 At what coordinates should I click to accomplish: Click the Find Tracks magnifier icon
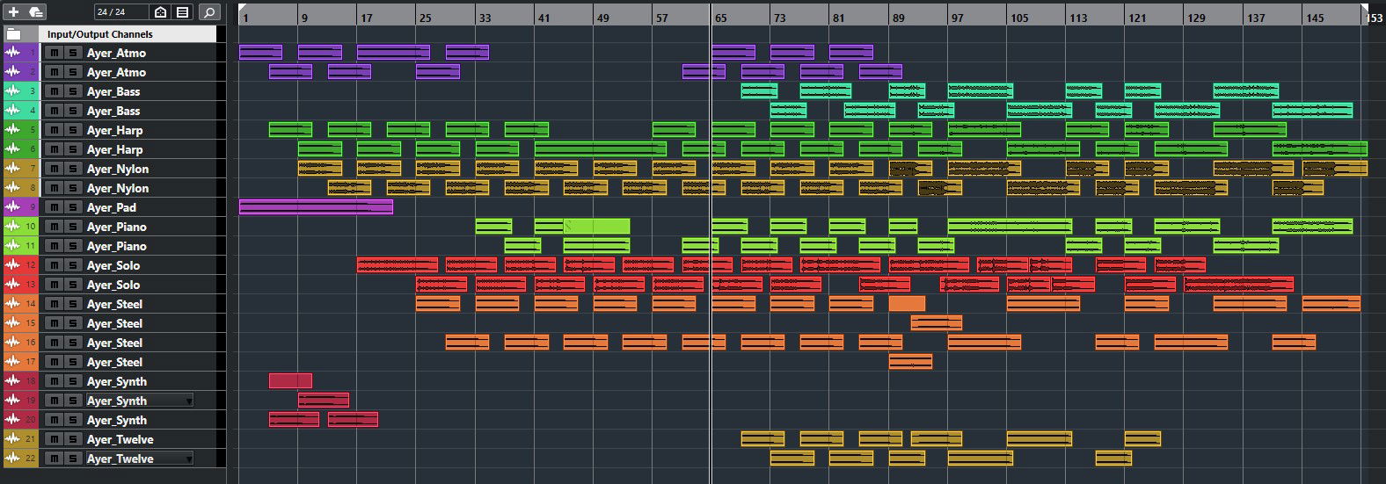(x=209, y=12)
